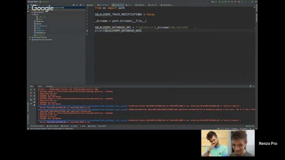Image resolution: width=285 pixels, height=160 pixels.
Task: Toggle soft-wrap icon in Run panel
Action: click(35, 96)
